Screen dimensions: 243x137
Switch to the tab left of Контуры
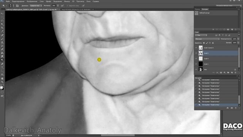click(197, 9)
